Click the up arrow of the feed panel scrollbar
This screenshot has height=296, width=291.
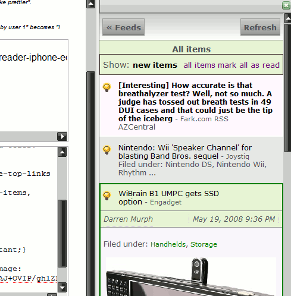coord(287,18)
